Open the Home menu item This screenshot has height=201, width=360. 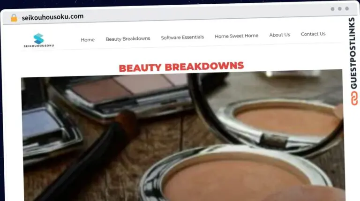(88, 40)
